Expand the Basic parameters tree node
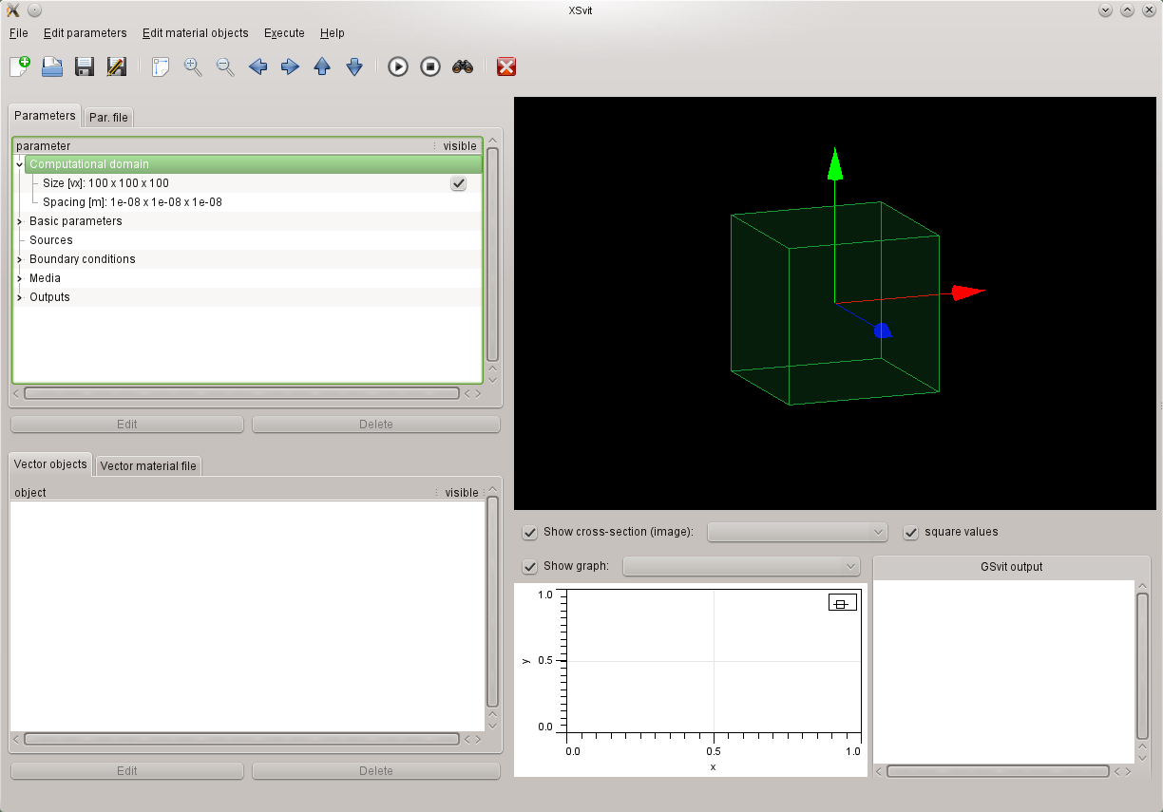The image size is (1163, 812). tap(19, 221)
